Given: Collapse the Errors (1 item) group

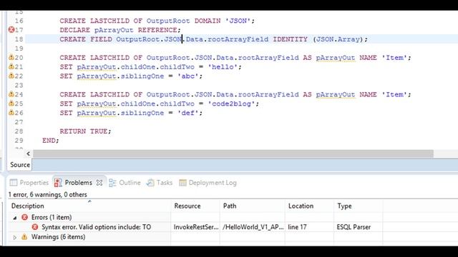Looking at the screenshot, I should click(x=15, y=218).
